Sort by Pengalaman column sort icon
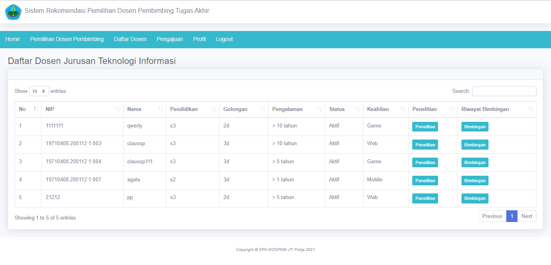551x265 pixels. click(x=319, y=109)
